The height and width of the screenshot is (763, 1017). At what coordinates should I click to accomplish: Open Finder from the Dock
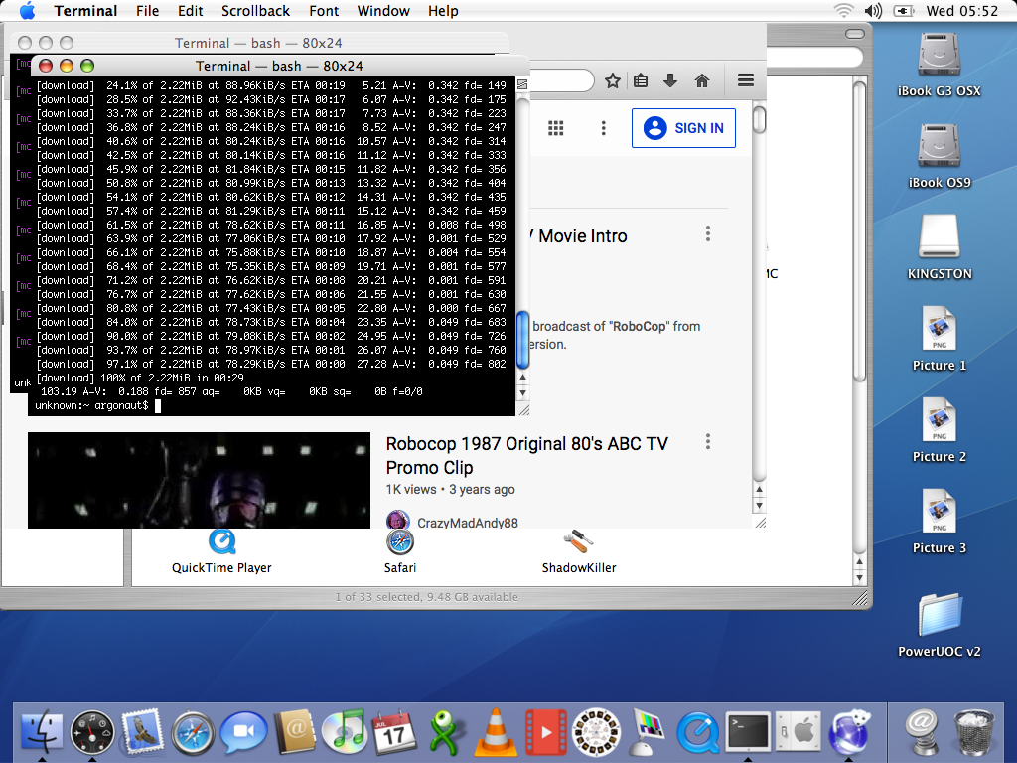[x=42, y=732]
